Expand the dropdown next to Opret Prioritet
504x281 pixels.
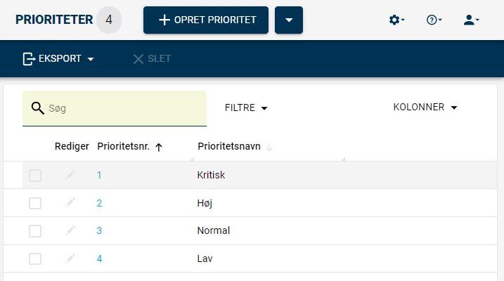click(x=289, y=20)
